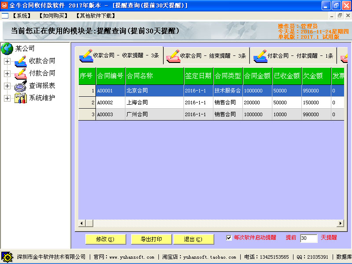Image resolution: width=352 pixels, height=264 pixels.
Task: Click the 欠金额 column header
Action: (x=316, y=76)
